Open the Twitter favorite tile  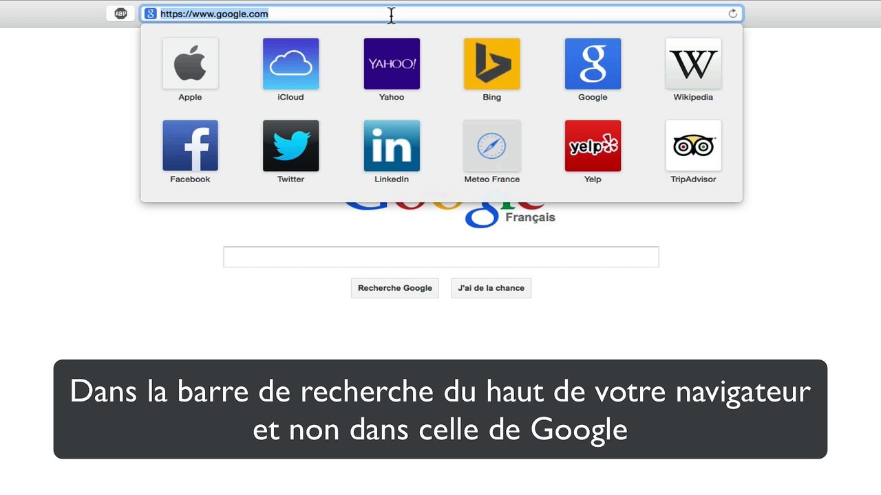coord(290,146)
